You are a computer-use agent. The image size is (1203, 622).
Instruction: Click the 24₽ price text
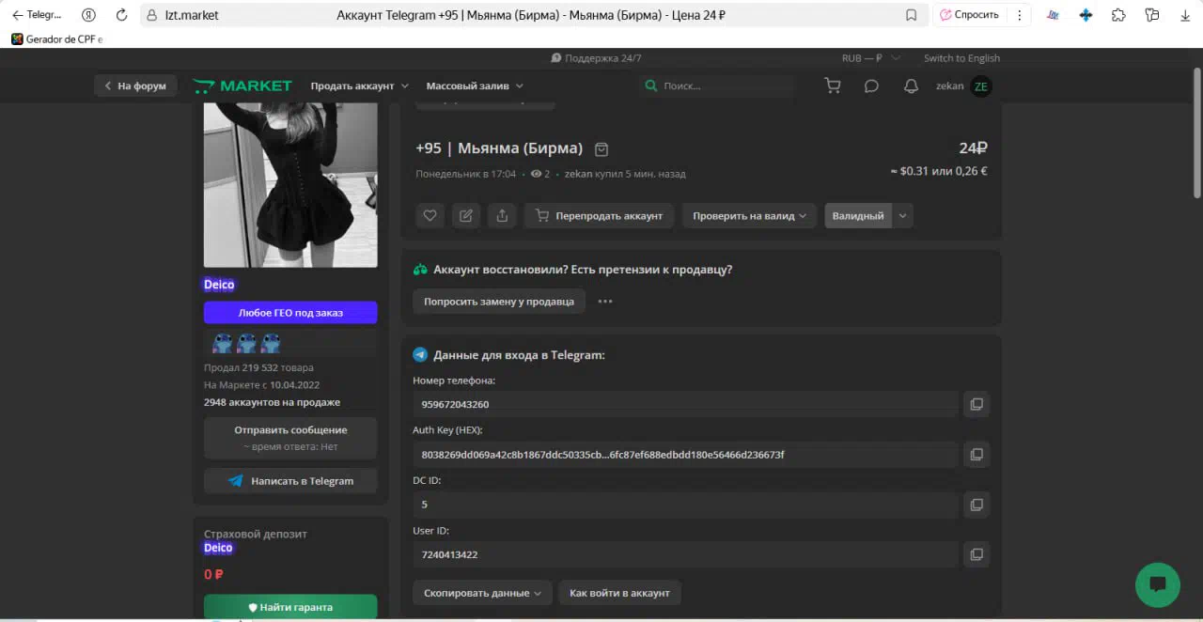pos(973,148)
